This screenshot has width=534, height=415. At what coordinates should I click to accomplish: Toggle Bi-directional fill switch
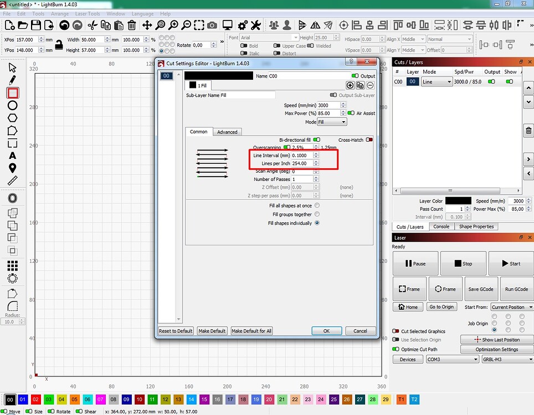click(x=317, y=140)
